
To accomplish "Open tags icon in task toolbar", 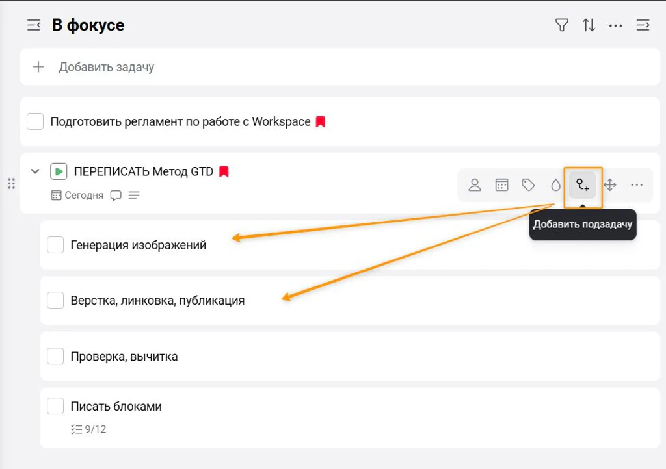I will (x=528, y=185).
